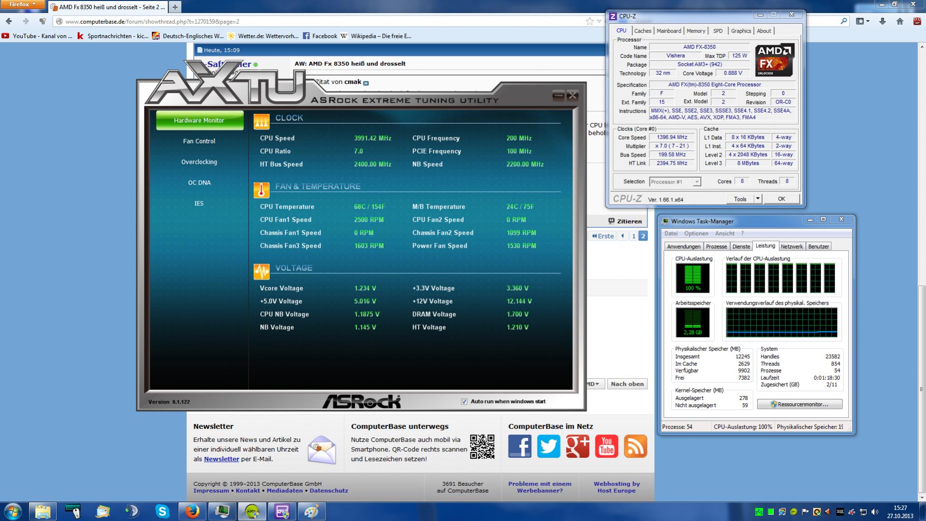Click the Firefox address bar
This screenshot has height=521, width=926.
[318, 21]
